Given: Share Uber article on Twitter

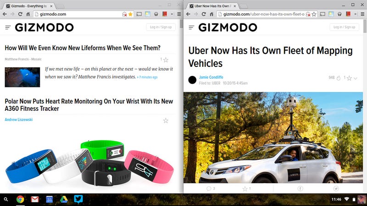Looking at the screenshot, I should pos(336,189).
